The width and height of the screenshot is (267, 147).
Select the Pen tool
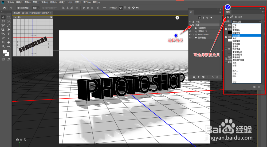(3, 38)
